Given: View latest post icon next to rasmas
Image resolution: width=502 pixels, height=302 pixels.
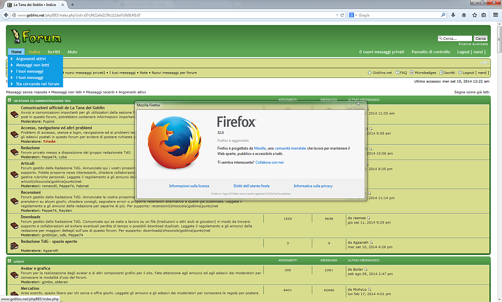Looking at the screenshot, I should pos(369,218).
